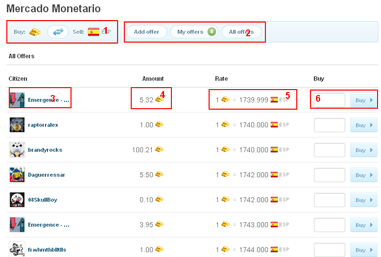Image resolution: width=381 pixels, height=257 pixels.
Task: Show the All offers tab
Action: [241, 32]
